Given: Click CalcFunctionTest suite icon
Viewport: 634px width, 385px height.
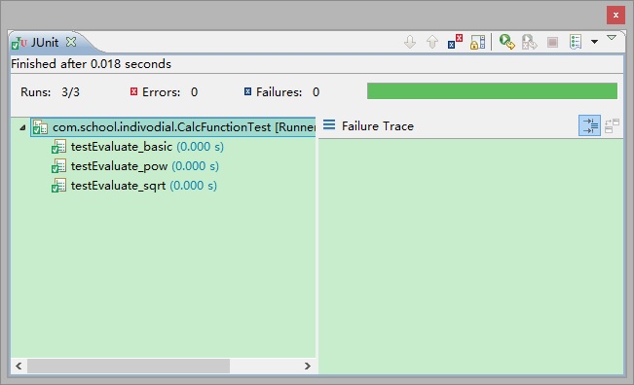Looking at the screenshot, I should [40, 127].
